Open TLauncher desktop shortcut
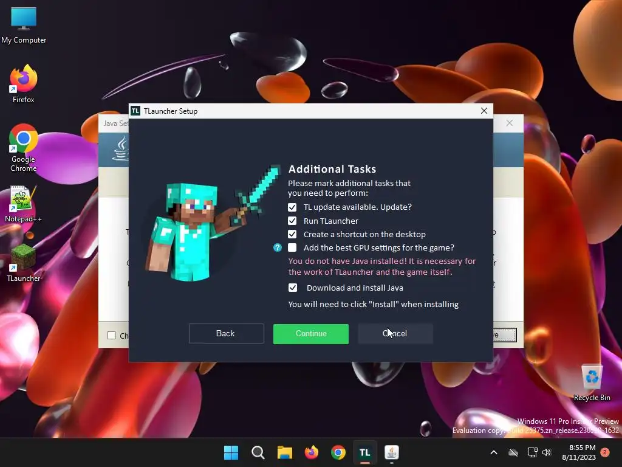The height and width of the screenshot is (467, 622). click(x=24, y=263)
